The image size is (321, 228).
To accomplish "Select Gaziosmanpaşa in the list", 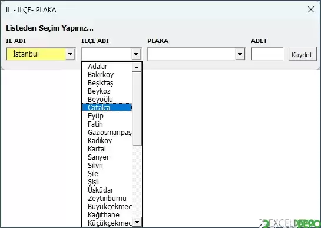I will (107, 133).
